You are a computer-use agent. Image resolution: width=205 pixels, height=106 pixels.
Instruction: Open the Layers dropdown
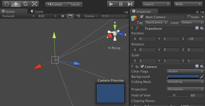156,4
